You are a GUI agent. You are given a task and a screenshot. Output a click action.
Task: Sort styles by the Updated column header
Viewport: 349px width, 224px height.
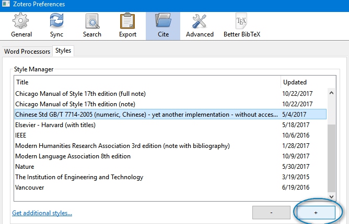point(308,82)
